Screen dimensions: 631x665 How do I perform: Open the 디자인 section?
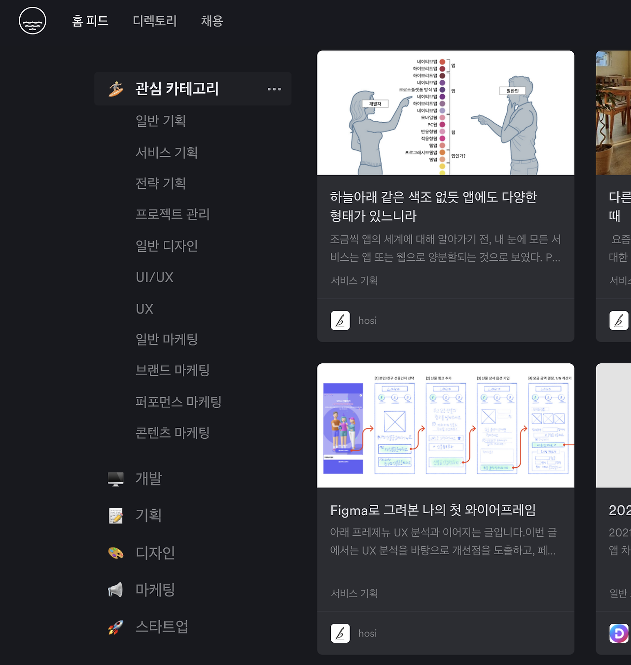155,553
